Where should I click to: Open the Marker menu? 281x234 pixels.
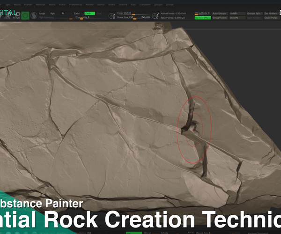(x=28, y=5)
